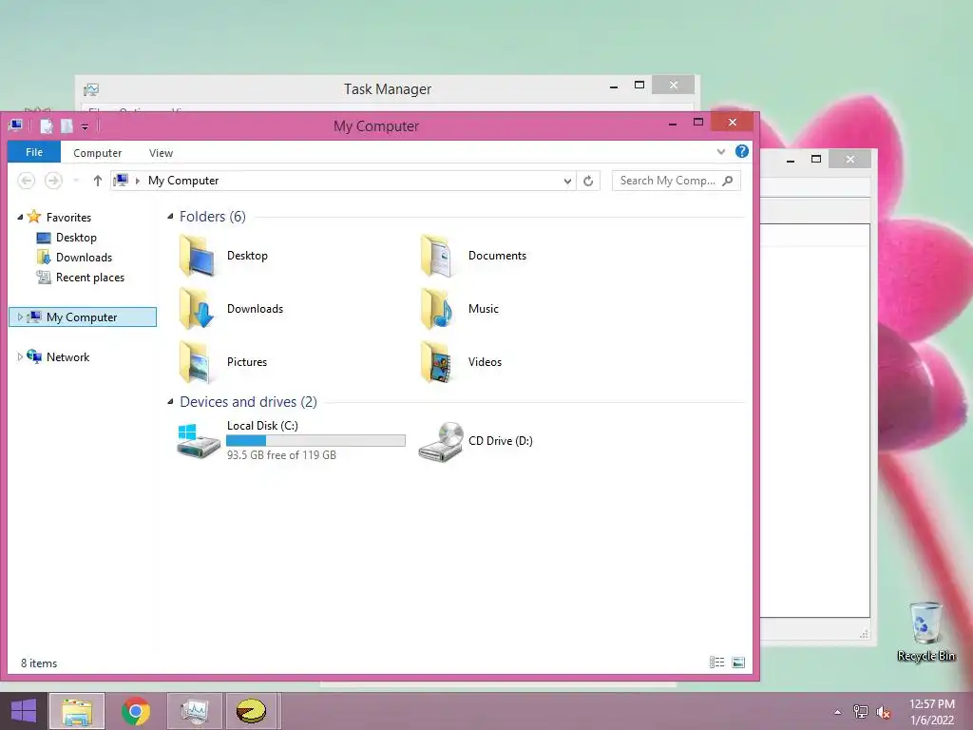Image resolution: width=973 pixels, height=730 pixels.
Task: Open the Downloads folder in Folders group
Action: pyautogui.click(x=198, y=309)
